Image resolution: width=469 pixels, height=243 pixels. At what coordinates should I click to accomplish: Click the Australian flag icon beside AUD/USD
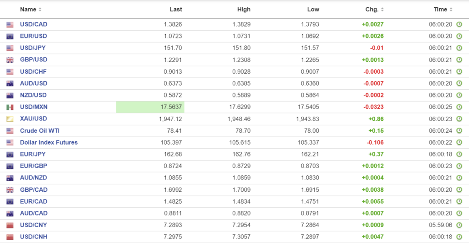[x=10, y=84]
